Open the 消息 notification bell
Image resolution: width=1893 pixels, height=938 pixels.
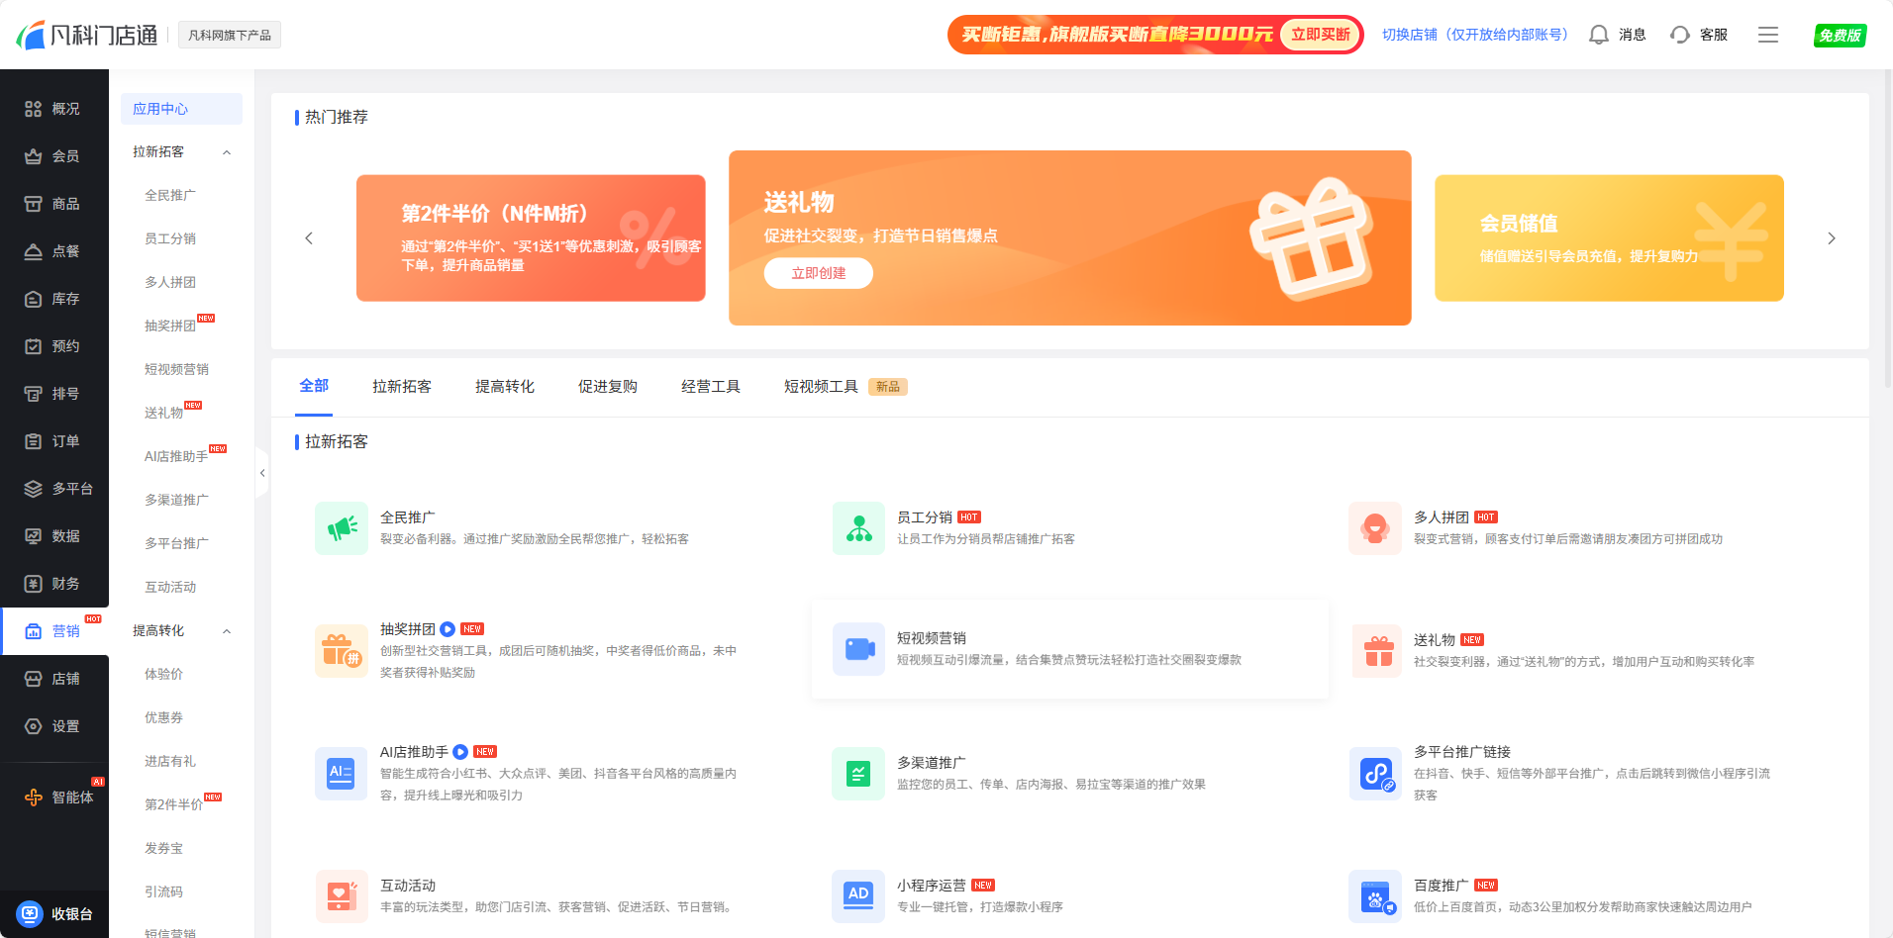tap(1598, 34)
